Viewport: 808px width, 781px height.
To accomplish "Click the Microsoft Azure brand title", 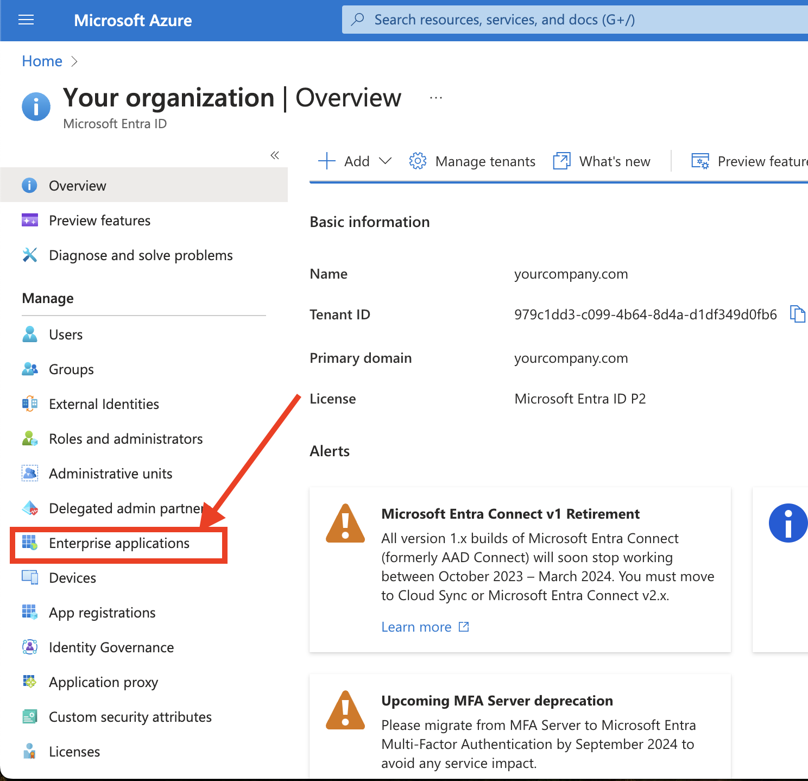I will [x=133, y=21].
